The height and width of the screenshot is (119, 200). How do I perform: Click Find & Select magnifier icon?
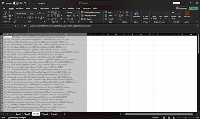(x=127, y=16)
